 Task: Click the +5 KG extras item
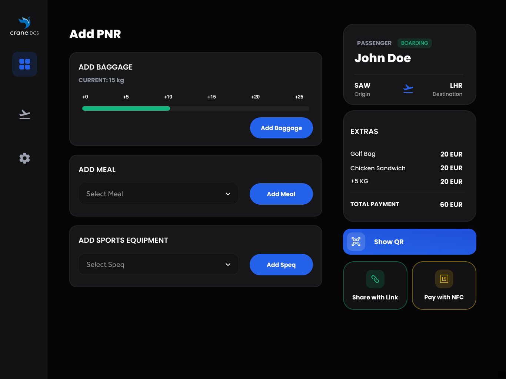[x=359, y=181]
